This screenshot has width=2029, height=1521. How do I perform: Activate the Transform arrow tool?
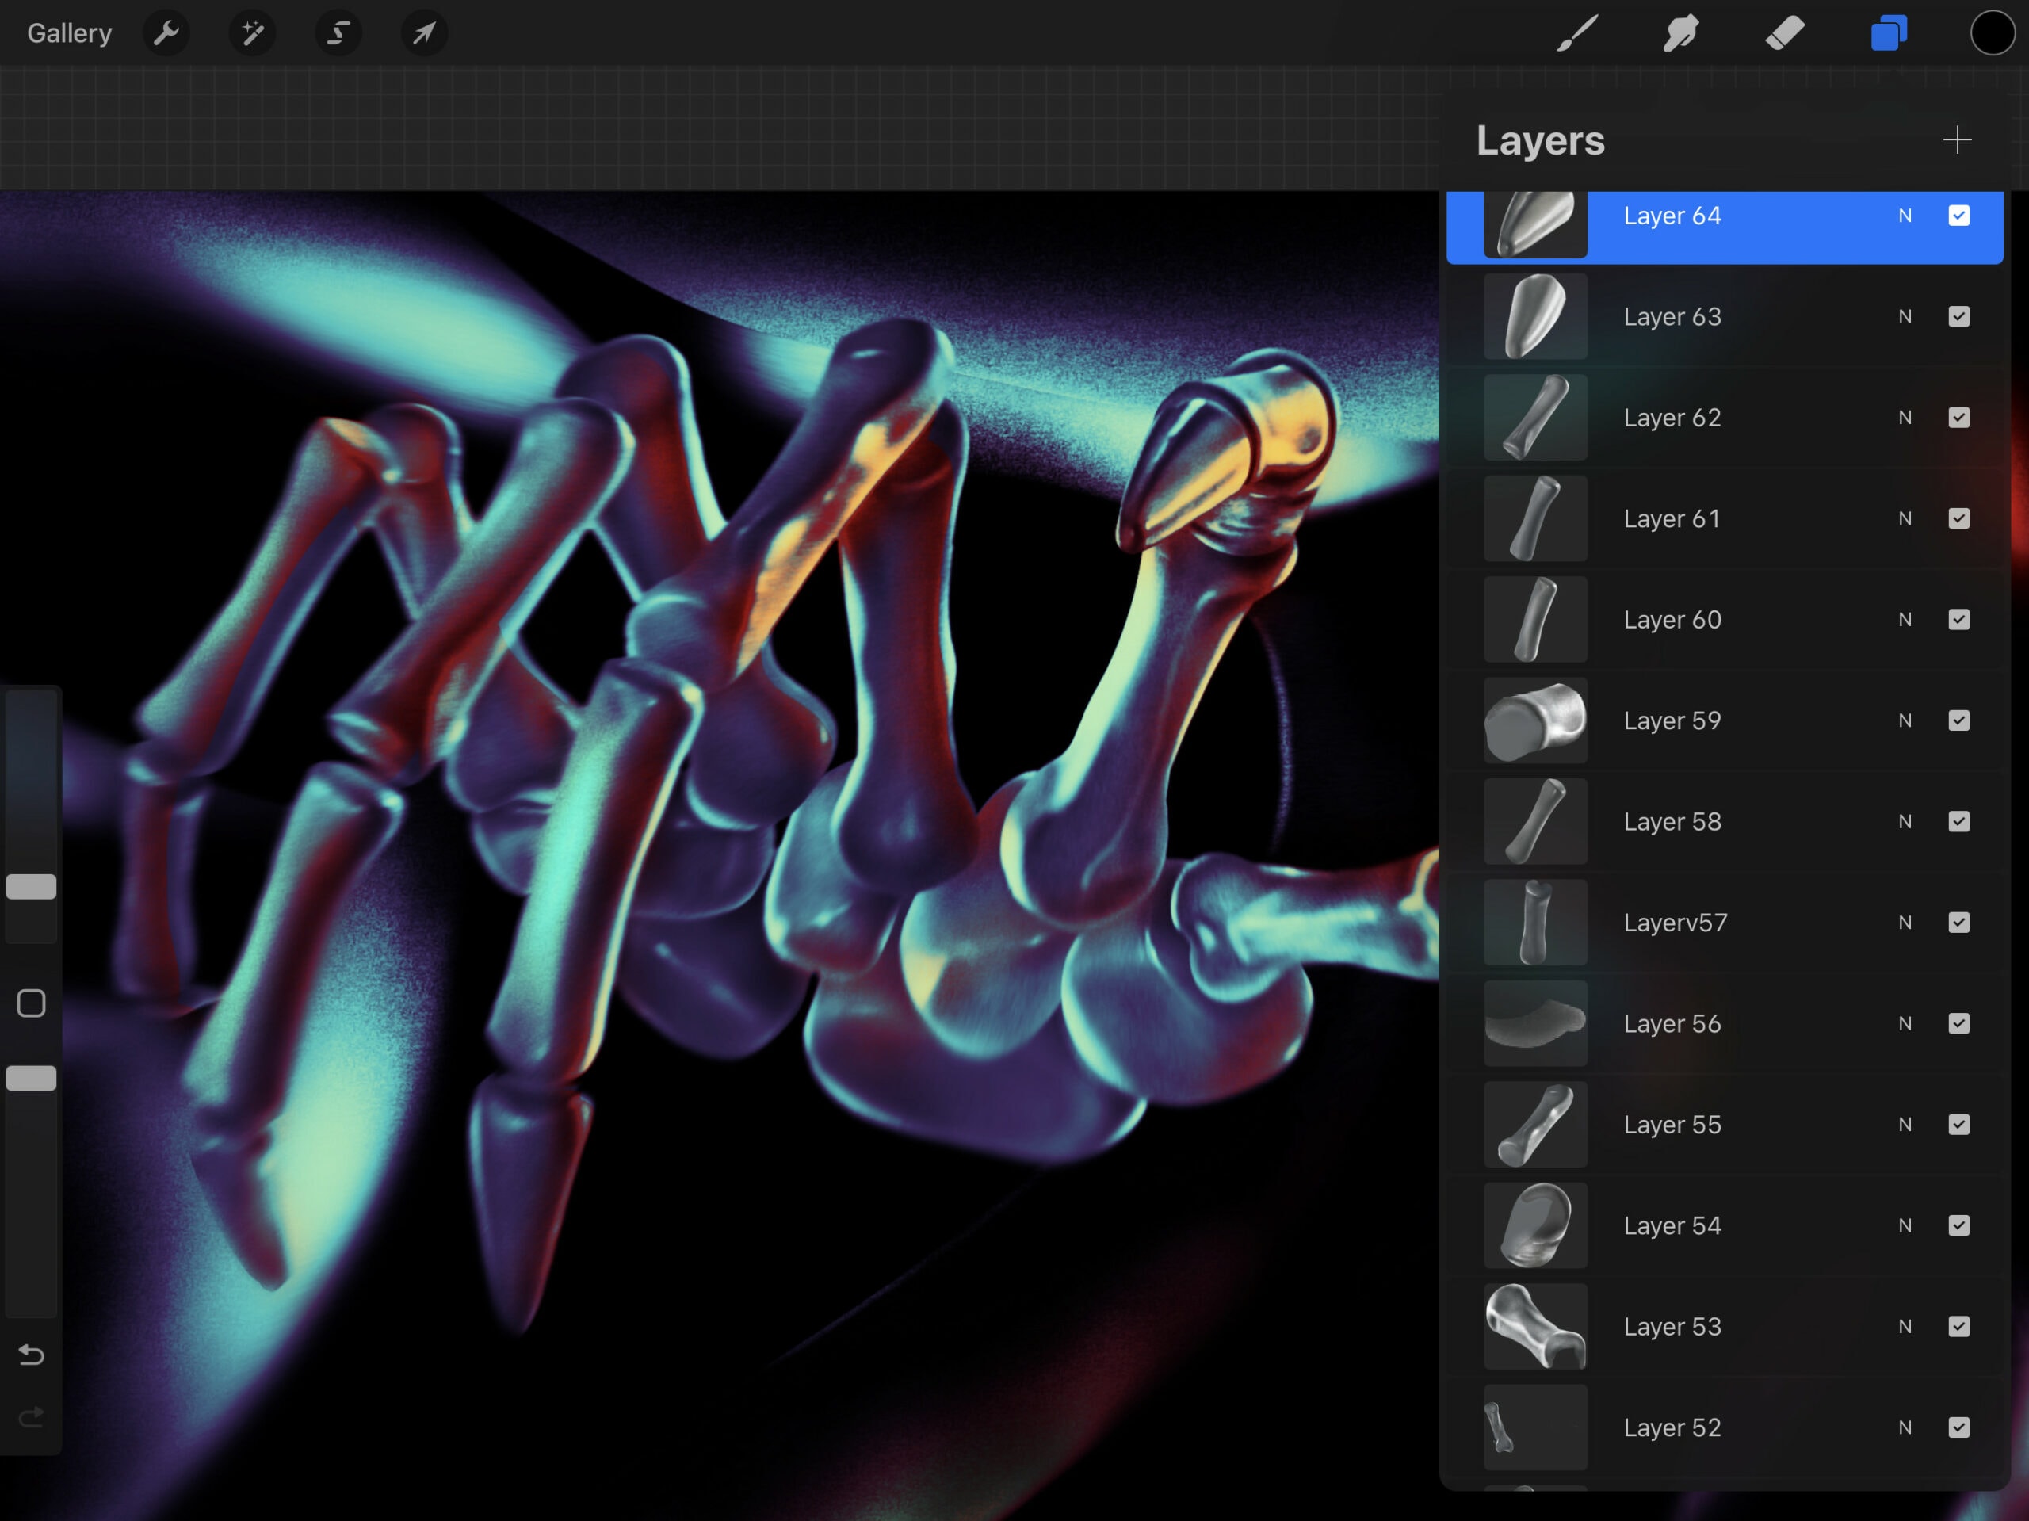tap(424, 34)
